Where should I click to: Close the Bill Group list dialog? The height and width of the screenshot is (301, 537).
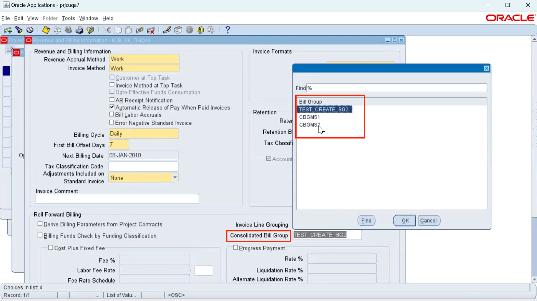pyautogui.click(x=486, y=69)
